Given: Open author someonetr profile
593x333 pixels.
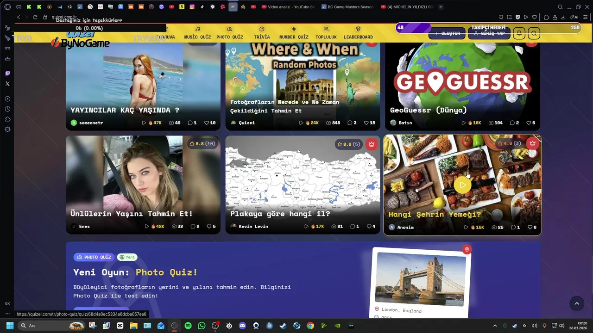Looking at the screenshot, I should pos(87,123).
